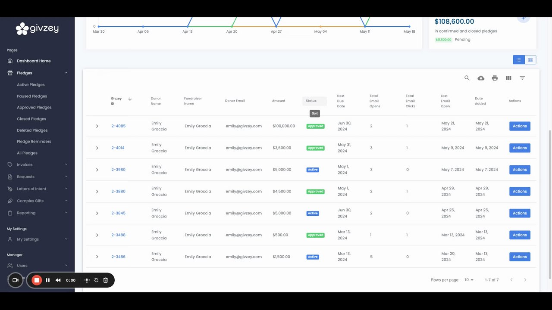This screenshot has width=552, height=310.
Task: Click the Users people icon
Action: [x=10, y=266]
